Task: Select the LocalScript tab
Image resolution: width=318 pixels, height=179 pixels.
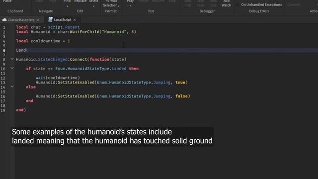Action: [63, 20]
